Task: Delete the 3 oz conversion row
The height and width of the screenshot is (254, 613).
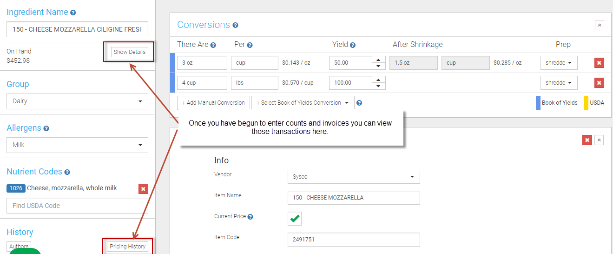Action: point(599,63)
